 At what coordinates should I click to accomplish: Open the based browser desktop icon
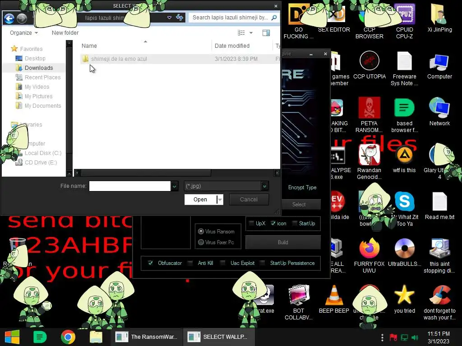pos(404,115)
